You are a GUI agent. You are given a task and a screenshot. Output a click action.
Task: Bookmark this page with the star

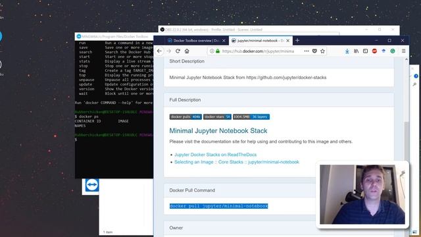[x=322, y=51]
